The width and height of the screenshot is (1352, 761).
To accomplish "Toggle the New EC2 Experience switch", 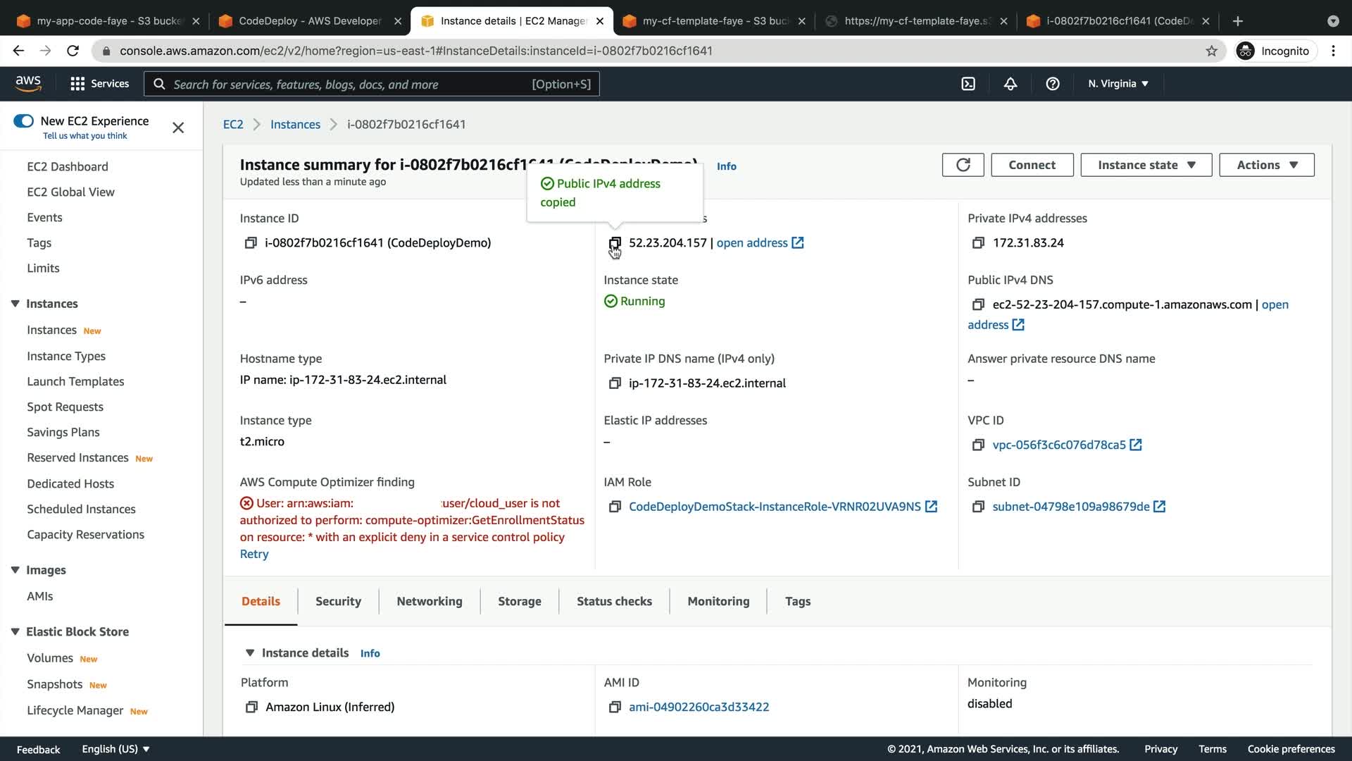I will (x=24, y=121).
